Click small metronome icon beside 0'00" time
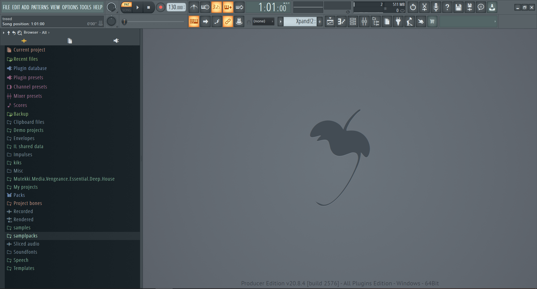This screenshot has height=289, width=537. coord(100,23)
